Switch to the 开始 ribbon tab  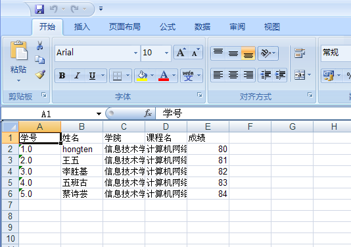point(47,27)
